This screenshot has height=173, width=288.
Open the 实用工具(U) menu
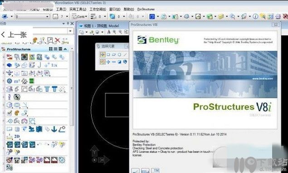pyautogui.click(x=78, y=9)
